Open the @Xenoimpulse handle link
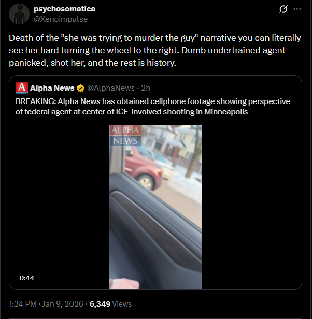This screenshot has height=319, width=312. pyautogui.click(x=61, y=19)
